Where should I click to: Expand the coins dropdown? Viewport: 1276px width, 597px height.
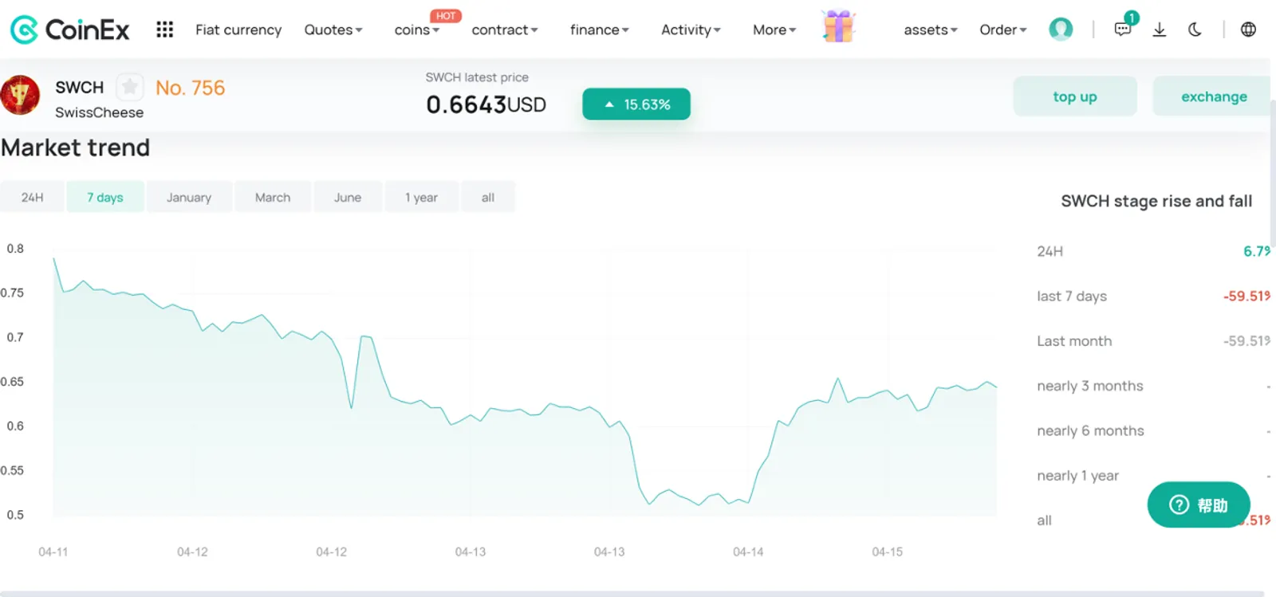pos(416,29)
